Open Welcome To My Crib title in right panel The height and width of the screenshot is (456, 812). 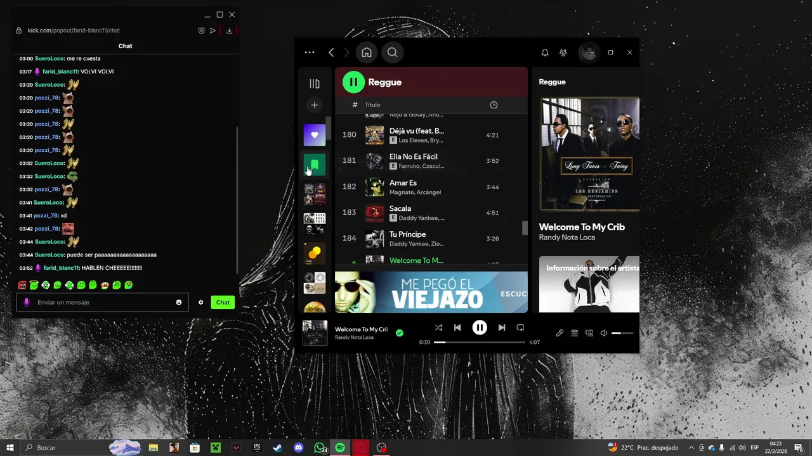pos(582,227)
